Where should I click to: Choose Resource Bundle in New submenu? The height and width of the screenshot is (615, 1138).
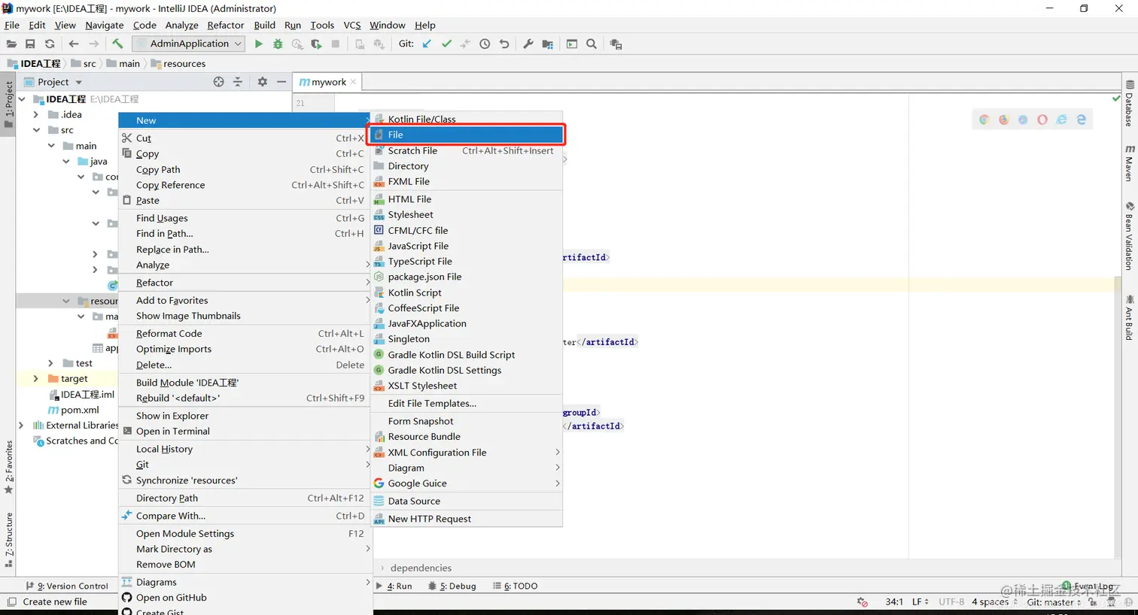467,437
